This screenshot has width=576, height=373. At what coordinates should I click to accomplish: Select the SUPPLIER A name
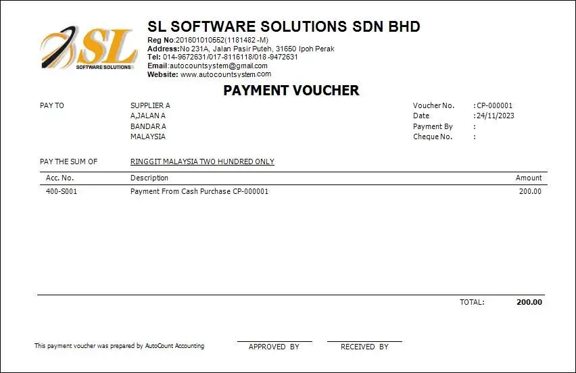tap(150, 105)
